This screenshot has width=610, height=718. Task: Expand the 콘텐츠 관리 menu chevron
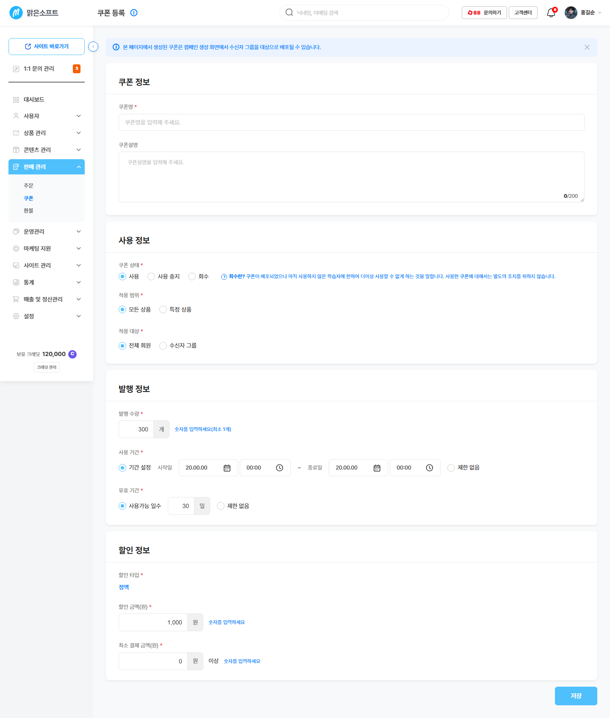[x=79, y=150]
